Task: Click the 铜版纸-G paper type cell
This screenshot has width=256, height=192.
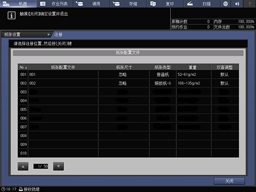Action: pyautogui.click(x=163, y=83)
